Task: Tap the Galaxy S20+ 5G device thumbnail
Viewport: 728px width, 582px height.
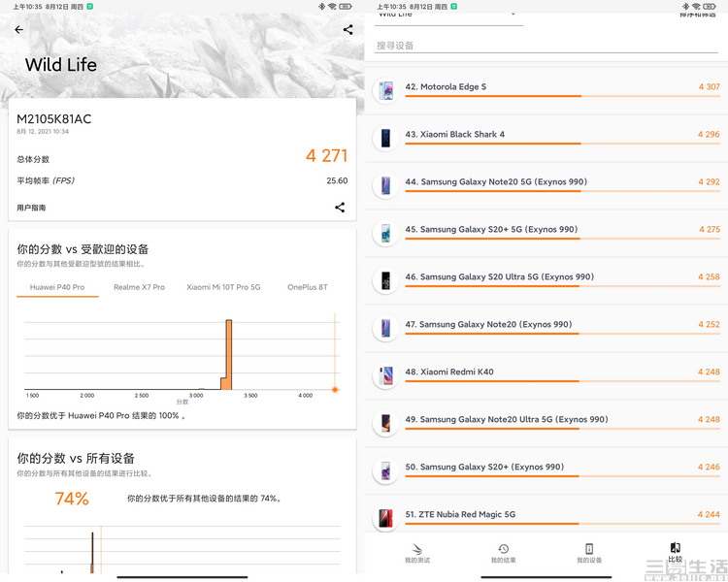Action: 385,233
